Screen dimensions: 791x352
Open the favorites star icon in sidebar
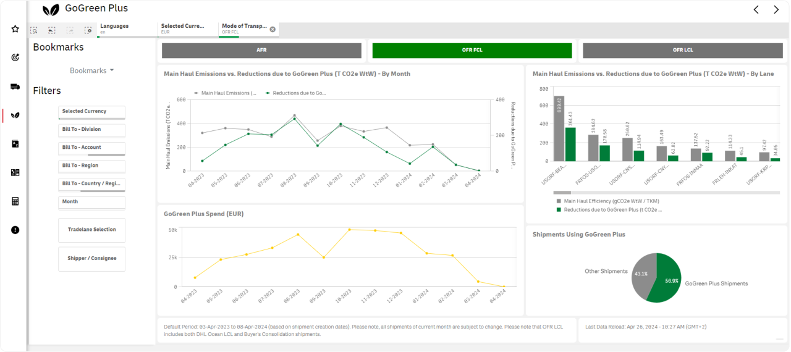pyautogui.click(x=15, y=29)
